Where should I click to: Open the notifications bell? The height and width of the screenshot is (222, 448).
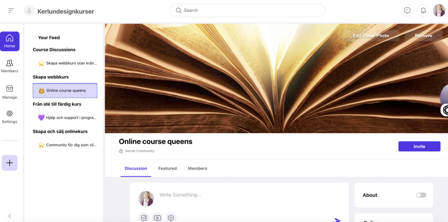coord(423,11)
